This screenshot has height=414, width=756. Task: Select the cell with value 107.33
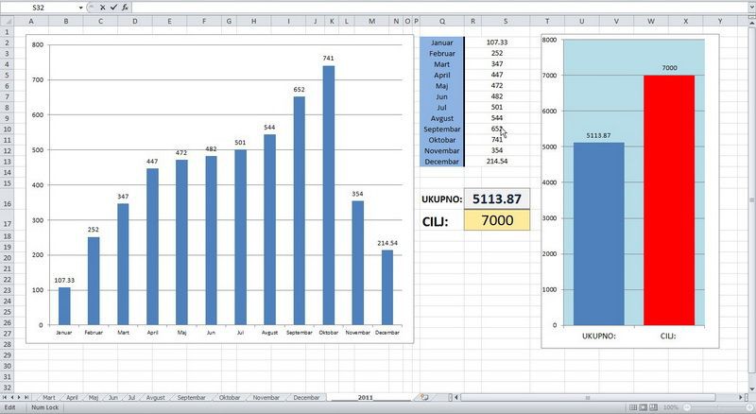point(497,43)
